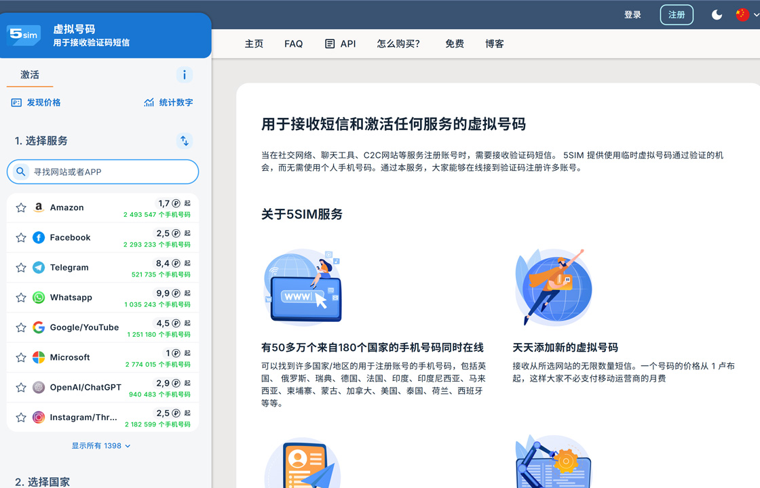This screenshot has width=760, height=488.
Task: Click the WWW browser illustration
Action: (x=303, y=287)
